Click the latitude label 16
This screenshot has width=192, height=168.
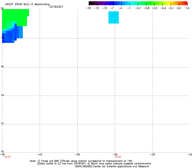(2, 67)
